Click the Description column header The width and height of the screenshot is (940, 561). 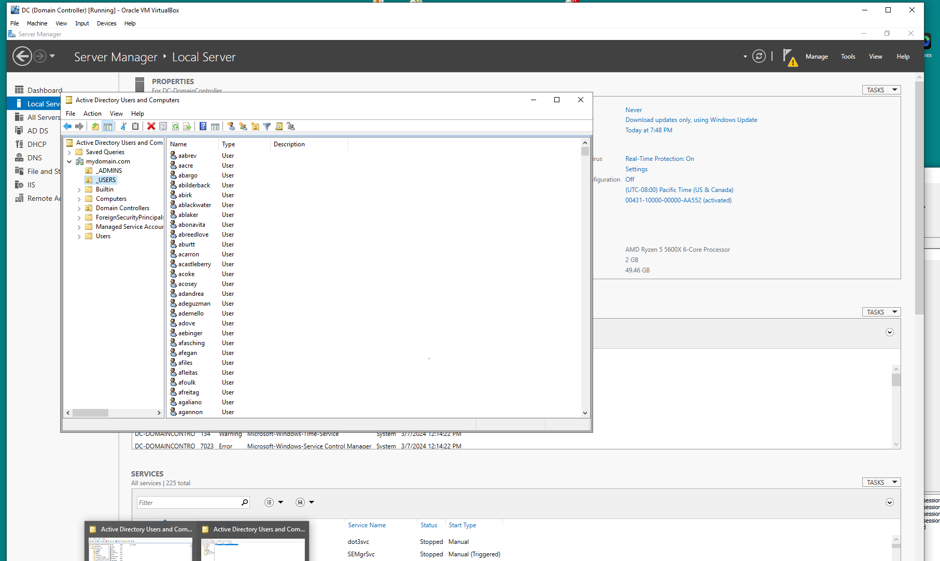[309, 144]
